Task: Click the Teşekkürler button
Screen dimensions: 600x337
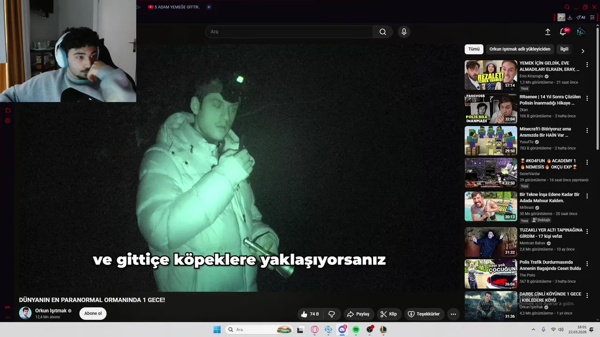Action: pos(424,314)
